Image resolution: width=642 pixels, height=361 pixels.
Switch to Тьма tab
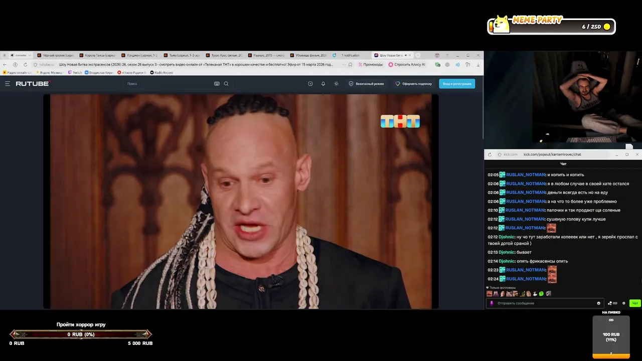click(182, 55)
